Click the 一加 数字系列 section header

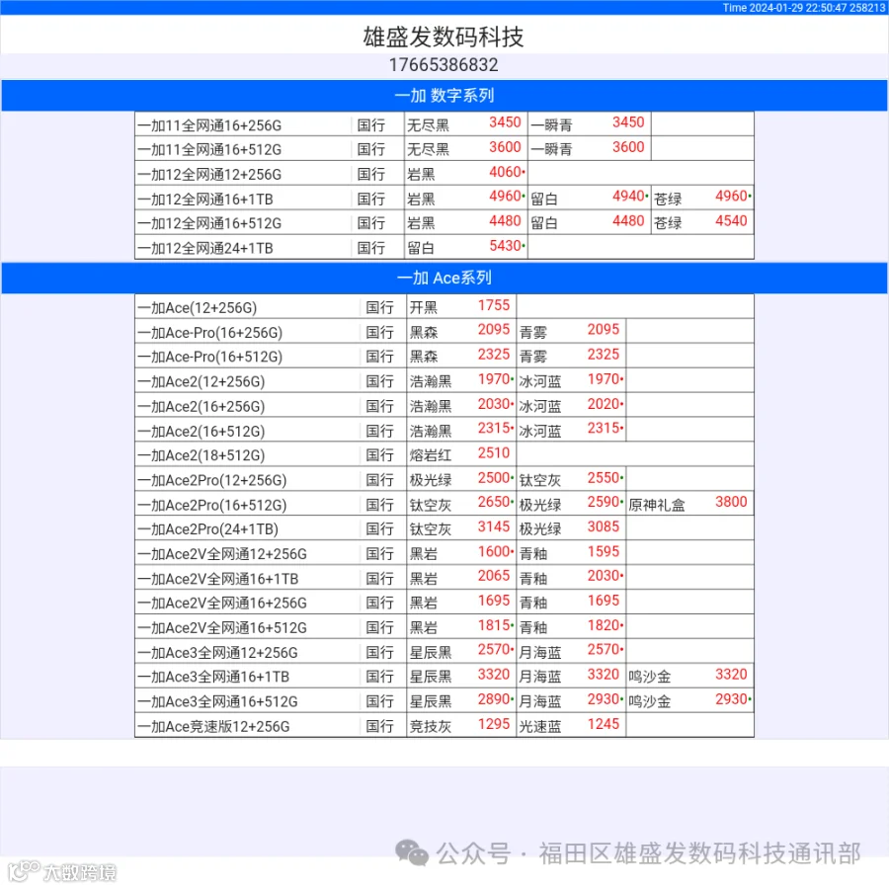tap(444, 95)
